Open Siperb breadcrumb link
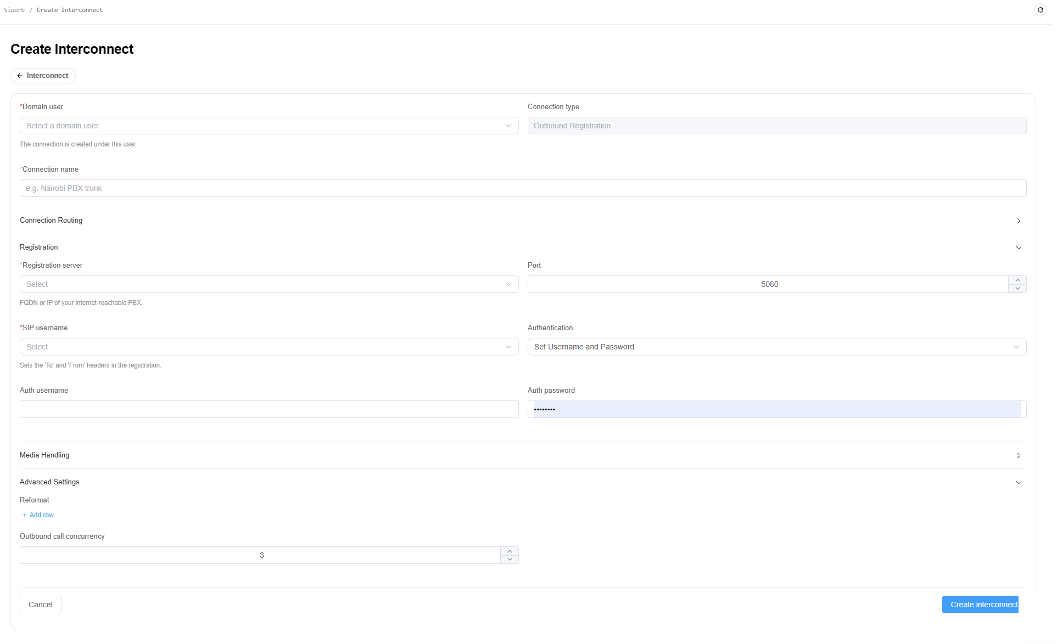The width and height of the screenshot is (1057, 644). coord(14,10)
